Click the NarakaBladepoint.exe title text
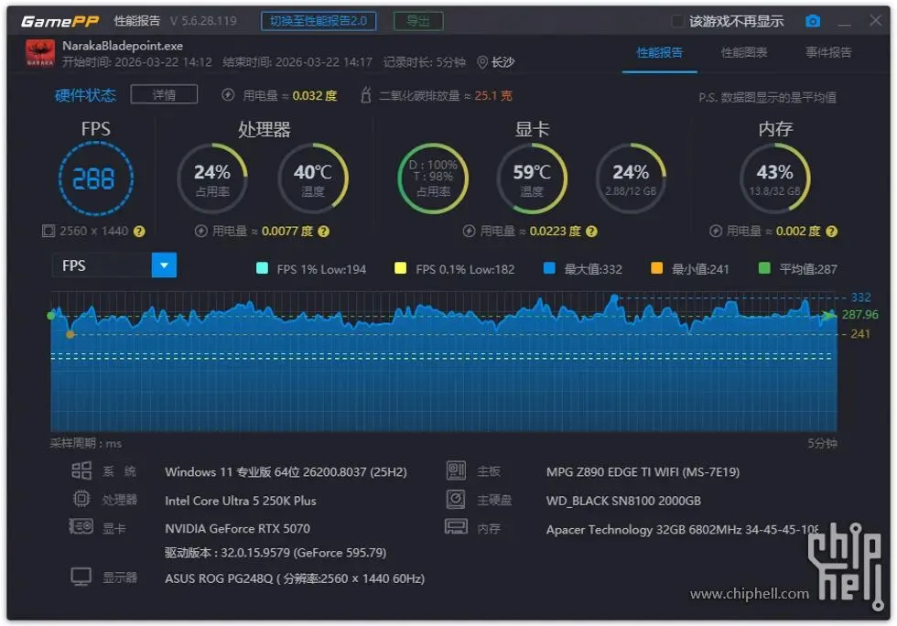897x626 pixels. [123, 46]
